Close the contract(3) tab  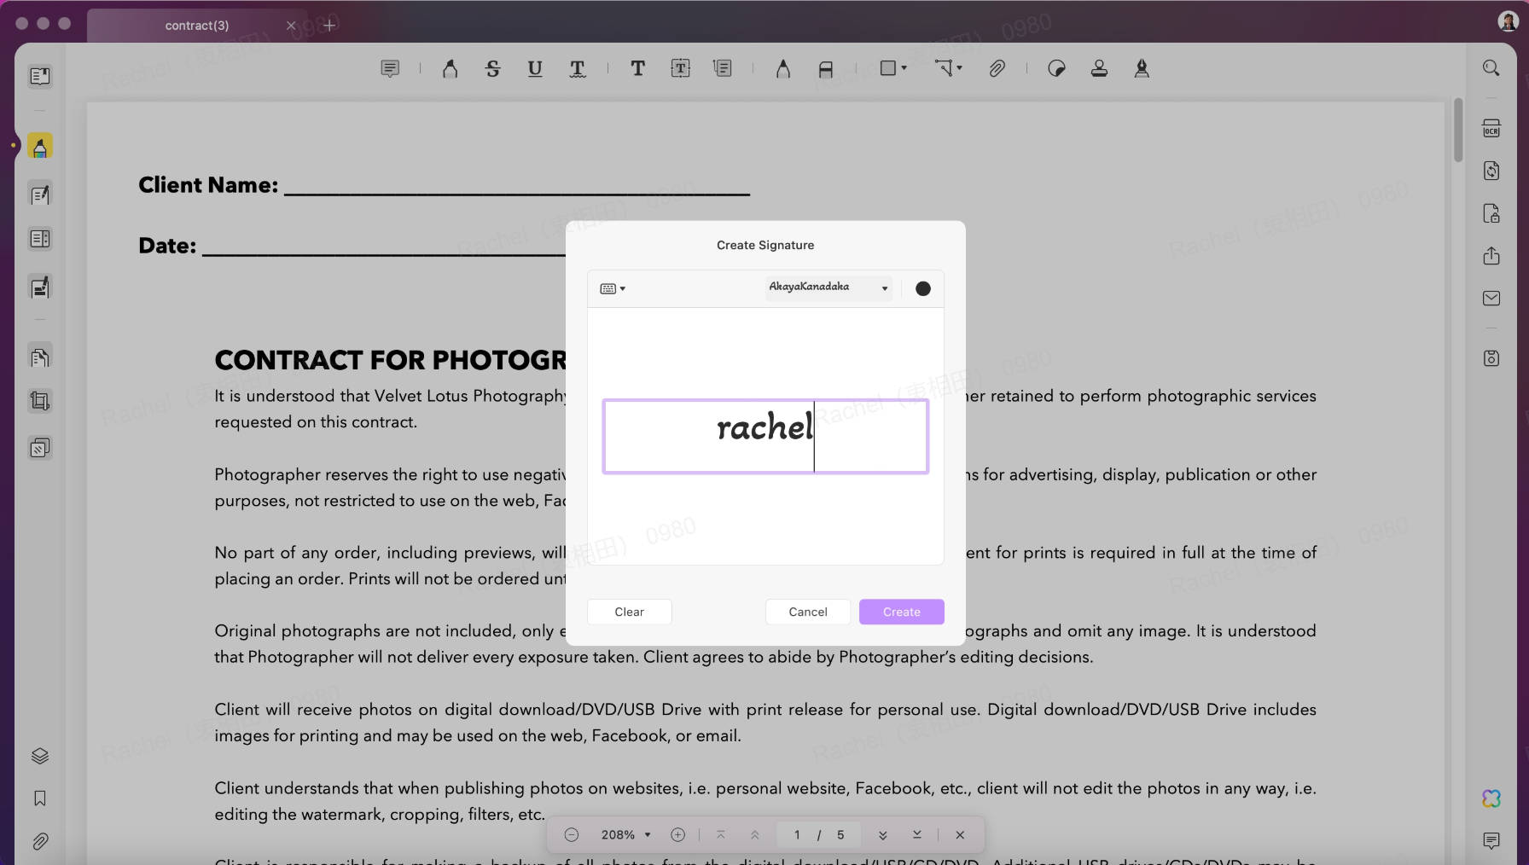[x=291, y=26]
